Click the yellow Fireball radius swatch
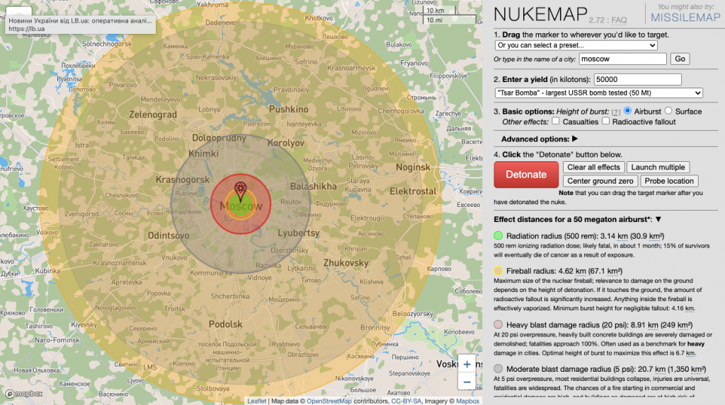Screen dimensions: 725x405 click(498, 271)
